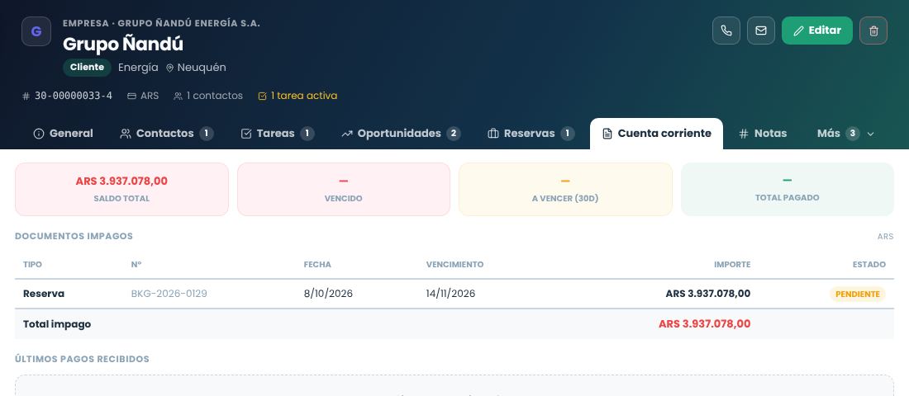Viewport: 909px width, 396px height.
Task: Click the trash delete icon button
Action: (873, 31)
